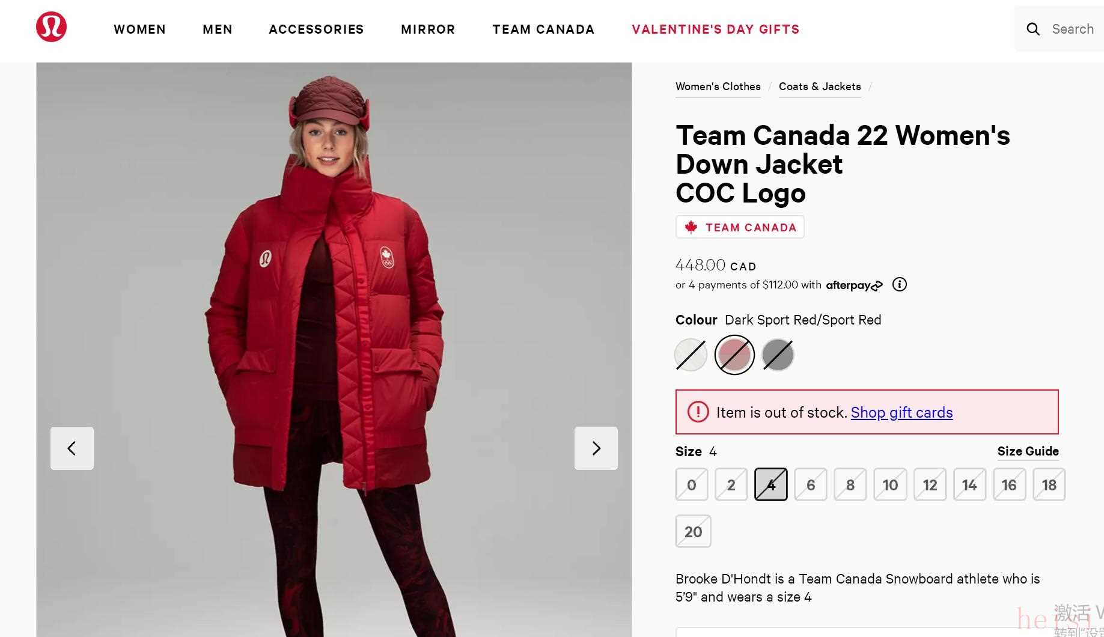Open the Size Guide

click(x=1028, y=451)
